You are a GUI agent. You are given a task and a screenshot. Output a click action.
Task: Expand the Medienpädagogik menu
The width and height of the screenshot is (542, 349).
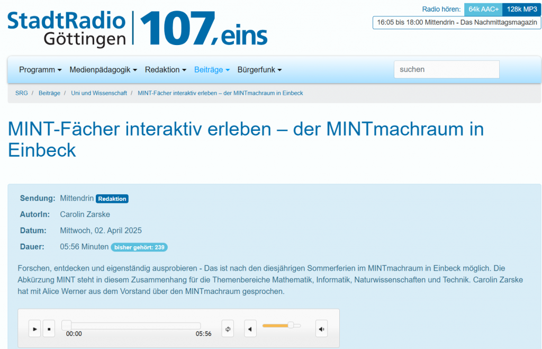103,70
